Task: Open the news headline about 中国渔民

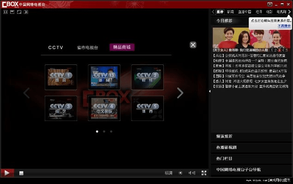Action: tap(250, 61)
